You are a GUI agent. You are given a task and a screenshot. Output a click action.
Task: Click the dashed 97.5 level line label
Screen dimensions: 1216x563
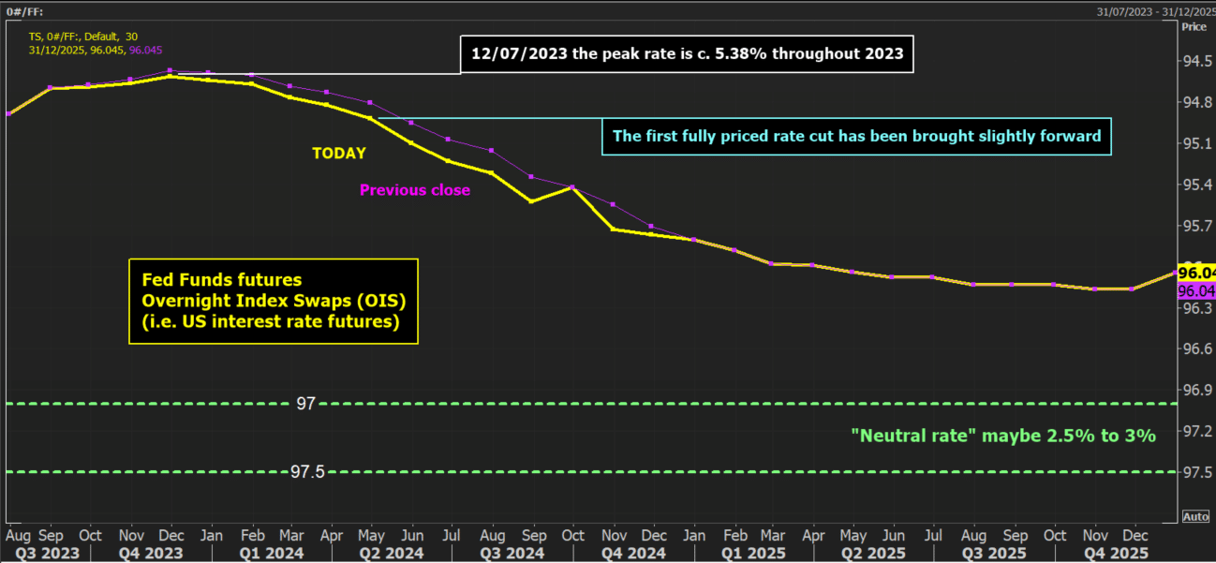(307, 472)
